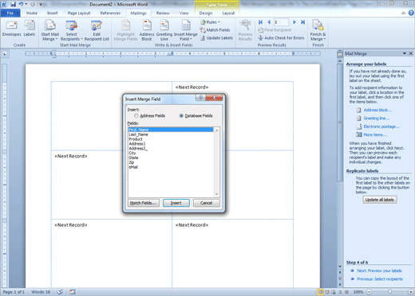
Task: Open the Table Tools Layout tab
Action: pyautogui.click(x=228, y=13)
